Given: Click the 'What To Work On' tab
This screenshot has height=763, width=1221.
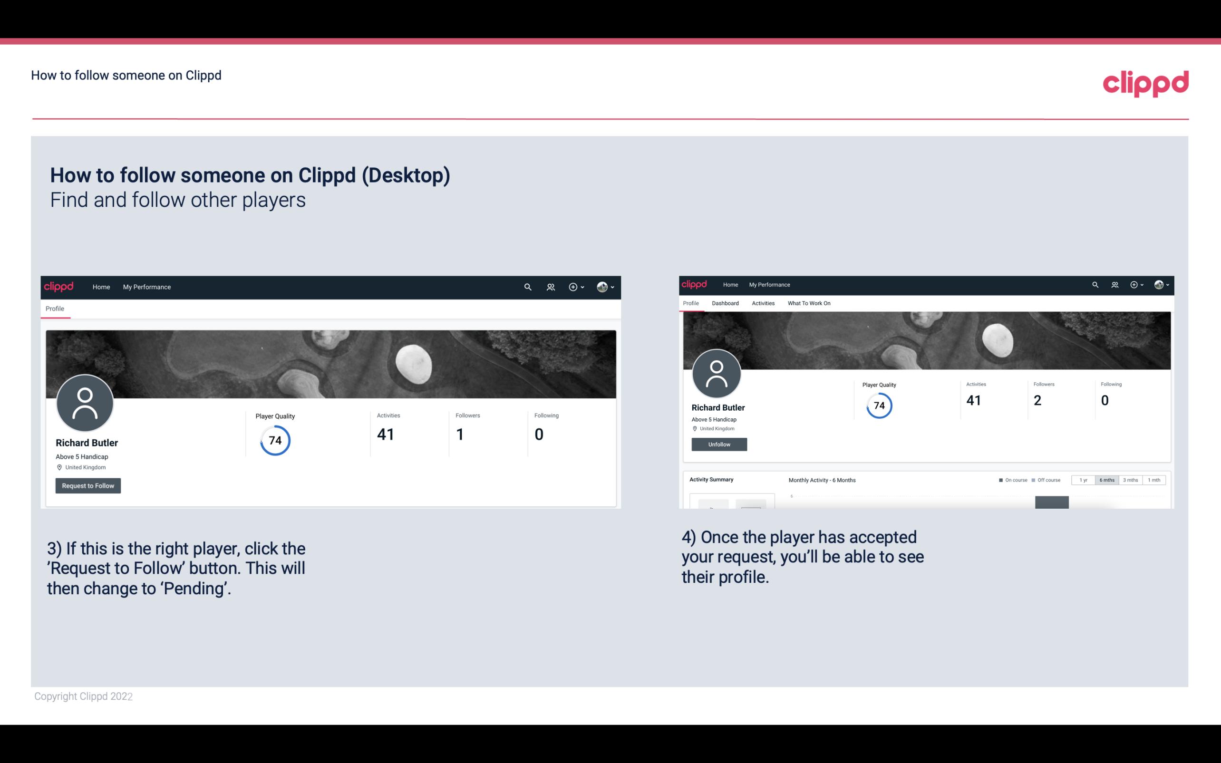Looking at the screenshot, I should (x=810, y=303).
